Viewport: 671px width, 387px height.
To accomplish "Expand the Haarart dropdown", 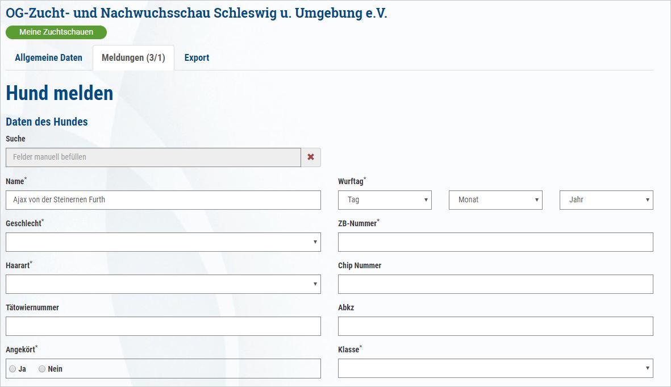I will coord(163,284).
